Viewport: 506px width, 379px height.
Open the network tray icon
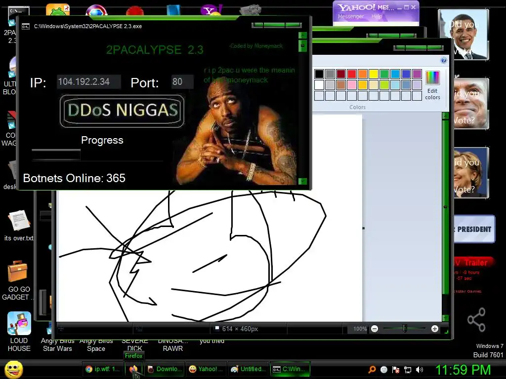(408, 370)
